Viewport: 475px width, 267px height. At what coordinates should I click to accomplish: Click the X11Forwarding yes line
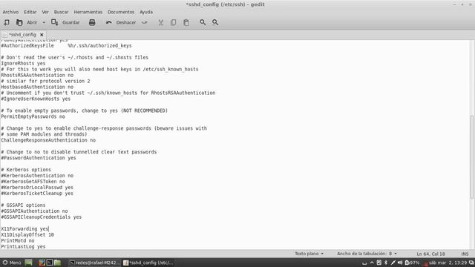24,229
